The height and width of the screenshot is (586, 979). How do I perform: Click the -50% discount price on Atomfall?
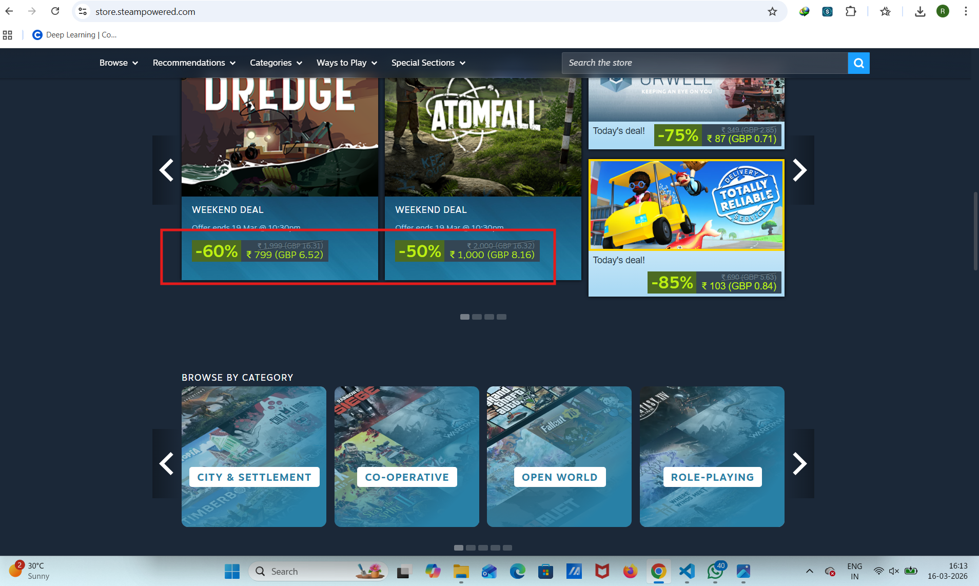467,251
